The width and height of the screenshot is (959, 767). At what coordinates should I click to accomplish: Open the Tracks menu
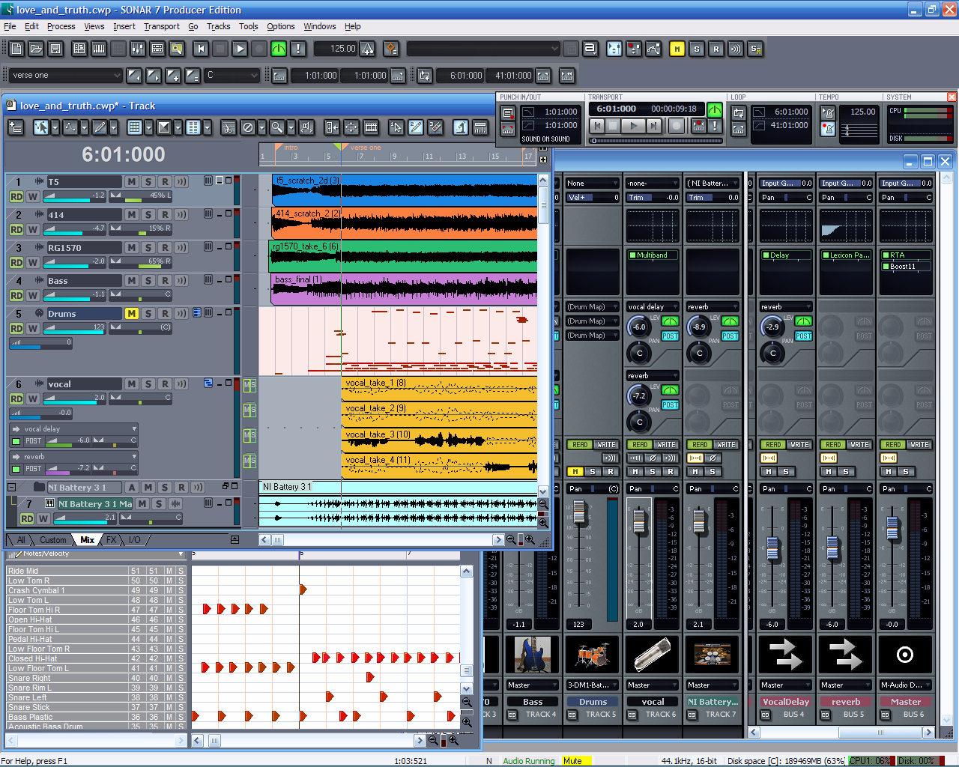coord(218,26)
